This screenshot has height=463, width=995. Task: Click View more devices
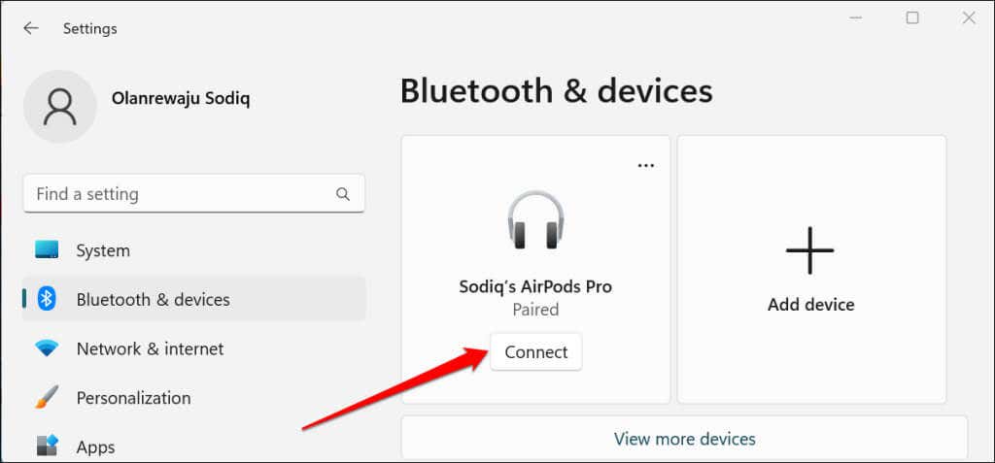pyautogui.click(x=684, y=439)
